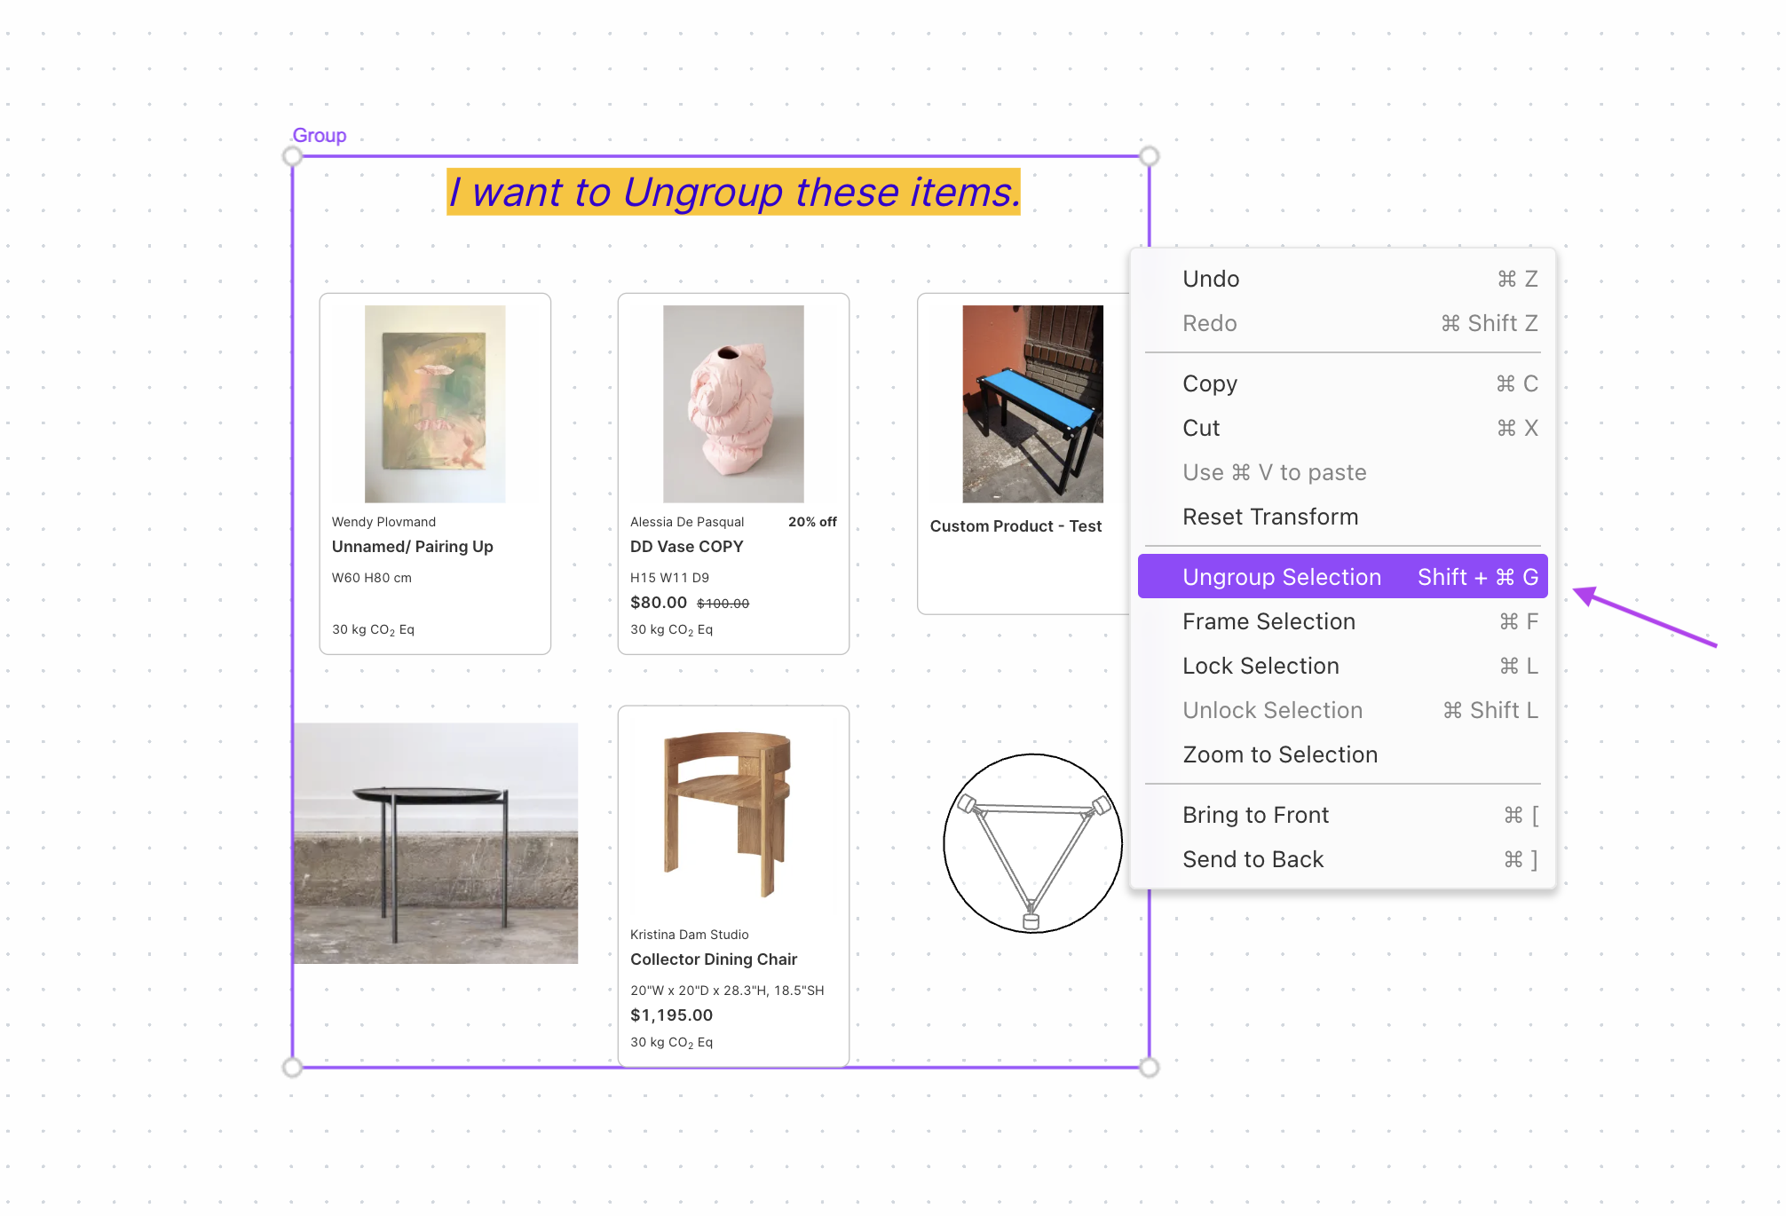Click the chair dimensions '20"W x 20"D' text
1786x1216 pixels.
727,991
